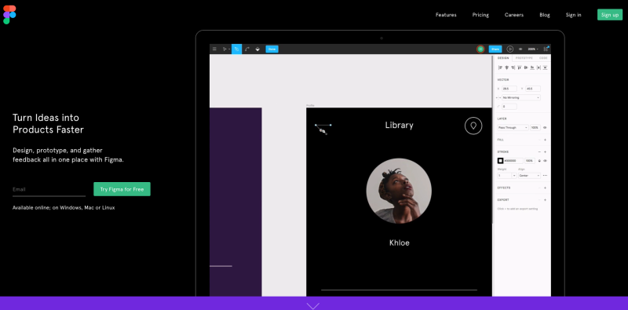This screenshot has width=628, height=310.
Task: Click the Khloe name text
Action: pyautogui.click(x=400, y=243)
